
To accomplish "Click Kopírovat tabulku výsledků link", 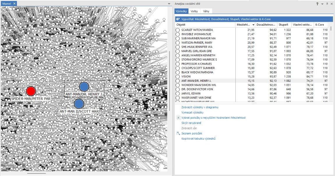I will pos(198,138).
